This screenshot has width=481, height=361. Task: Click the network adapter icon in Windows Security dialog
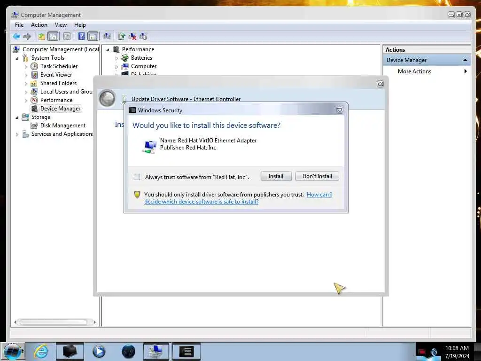pos(150,146)
